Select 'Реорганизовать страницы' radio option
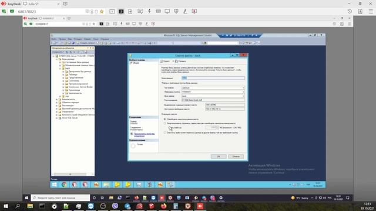Screen dimensions: 376x211 click(164, 124)
